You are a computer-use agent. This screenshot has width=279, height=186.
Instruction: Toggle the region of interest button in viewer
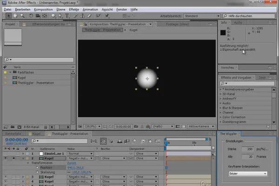[x=111, y=126]
